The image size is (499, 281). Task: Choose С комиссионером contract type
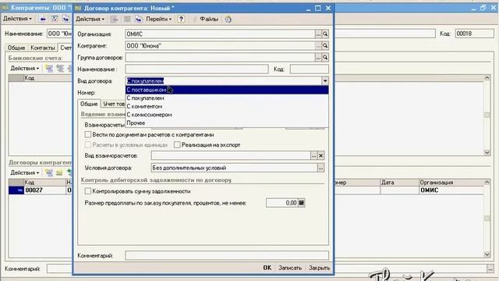click(227, 115)
